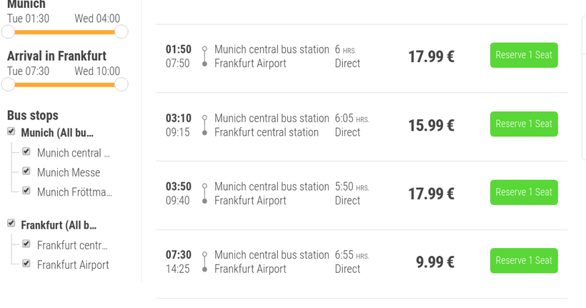Click route line icon of the 01:50 trip
Viewport: 586px width, 308px height.
pyautogui.click(x=204, y=56)
